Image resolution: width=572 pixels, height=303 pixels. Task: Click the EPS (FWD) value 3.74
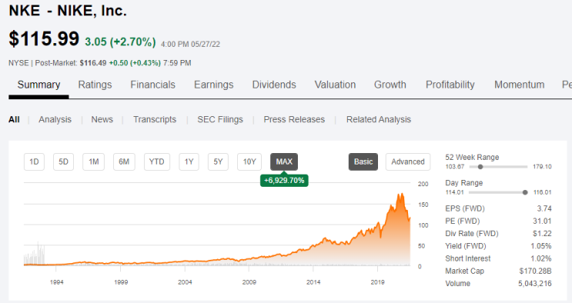point(544,208)
